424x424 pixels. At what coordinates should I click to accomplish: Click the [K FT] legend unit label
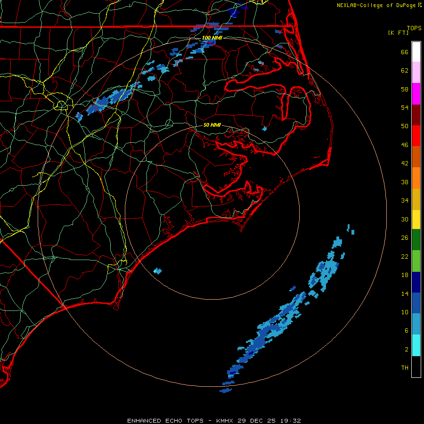398,33
